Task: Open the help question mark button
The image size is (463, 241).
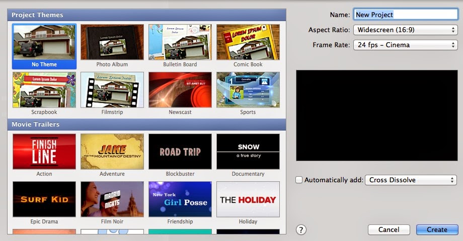Action: point(301,230)
